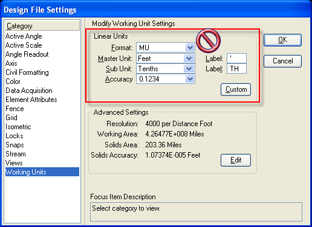Expand the Accuracy dropdown showing 0.1234
Image resolution: width=312 pixels, height=227 pixels.
point(166,79)
